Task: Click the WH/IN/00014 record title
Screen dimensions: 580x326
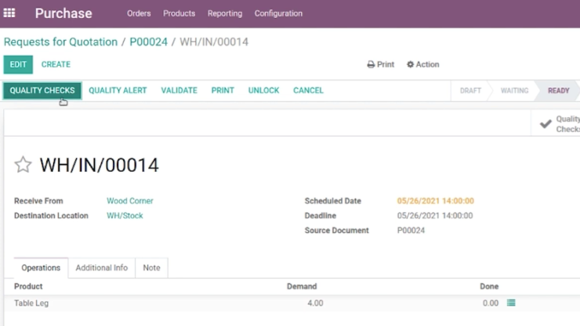Action: point(99,165)
